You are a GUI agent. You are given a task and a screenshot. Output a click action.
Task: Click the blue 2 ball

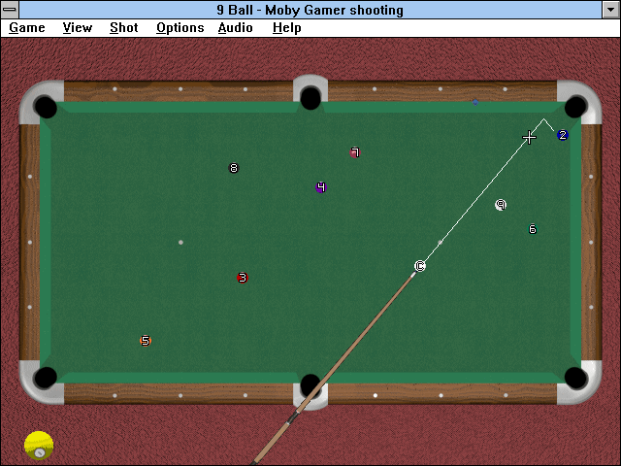point(563,135)
